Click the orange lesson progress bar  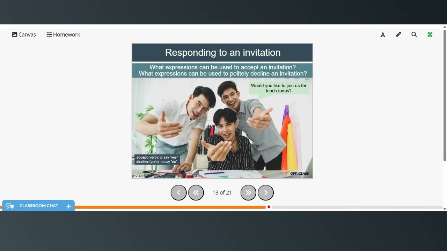(x=170, y=207)
